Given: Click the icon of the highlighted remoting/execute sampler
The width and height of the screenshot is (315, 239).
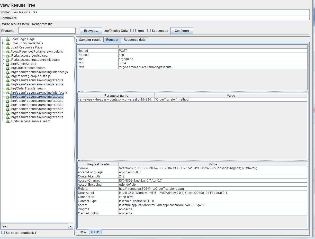Looking at the screenshot, I should coord(7,97).
